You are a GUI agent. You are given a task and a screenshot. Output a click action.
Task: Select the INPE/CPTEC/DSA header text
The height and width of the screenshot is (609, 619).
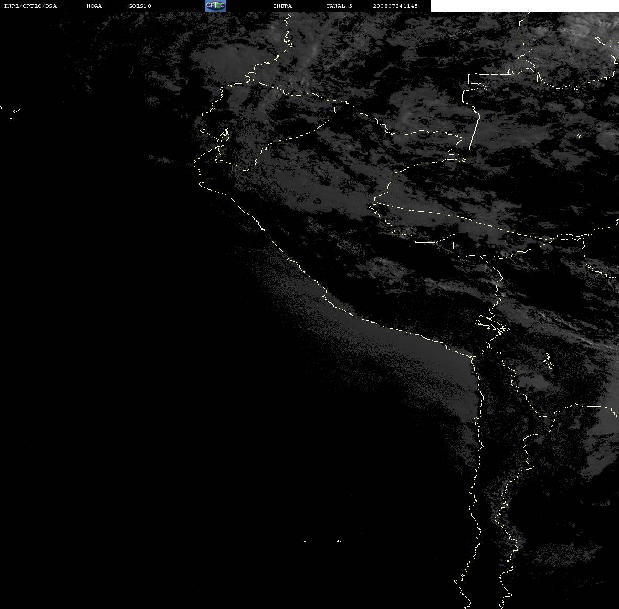30,6
